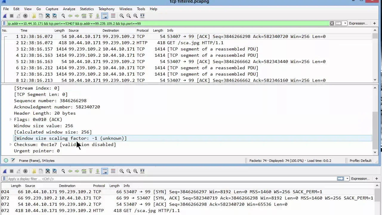Click Expression... button next to green filter
Image resolution: width=382 pixels, height=215 pixels.
[x=358, y=23]
